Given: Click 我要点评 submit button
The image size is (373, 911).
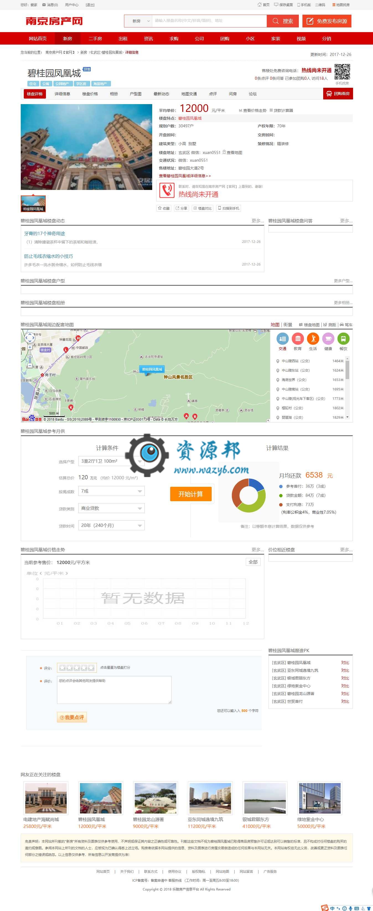Looking at the screenshot, I should coord(72,717).
